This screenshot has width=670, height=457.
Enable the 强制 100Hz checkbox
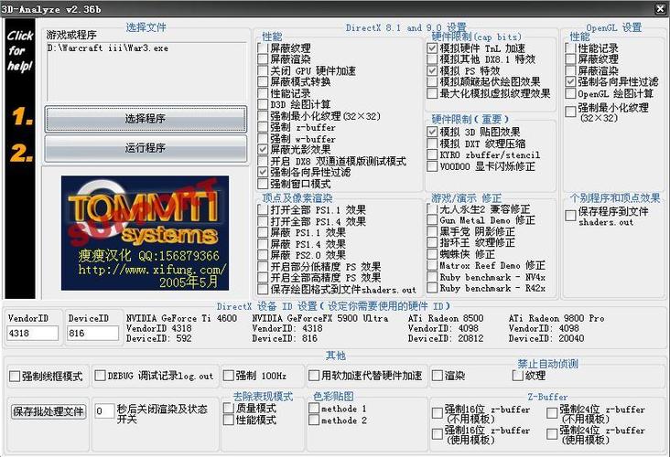pyautogui.click(x=227, y=376)
